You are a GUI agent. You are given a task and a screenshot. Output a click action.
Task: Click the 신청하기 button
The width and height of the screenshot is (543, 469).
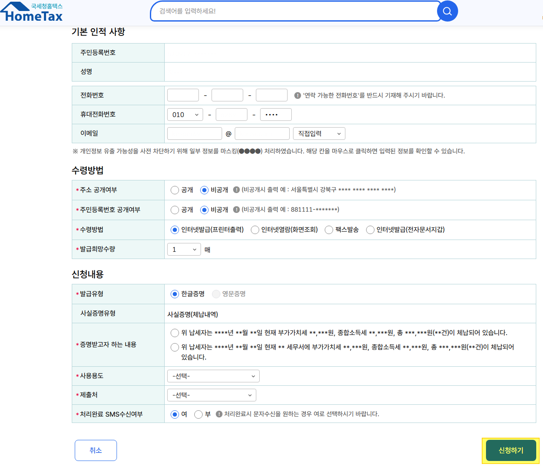tap(511, 450)
